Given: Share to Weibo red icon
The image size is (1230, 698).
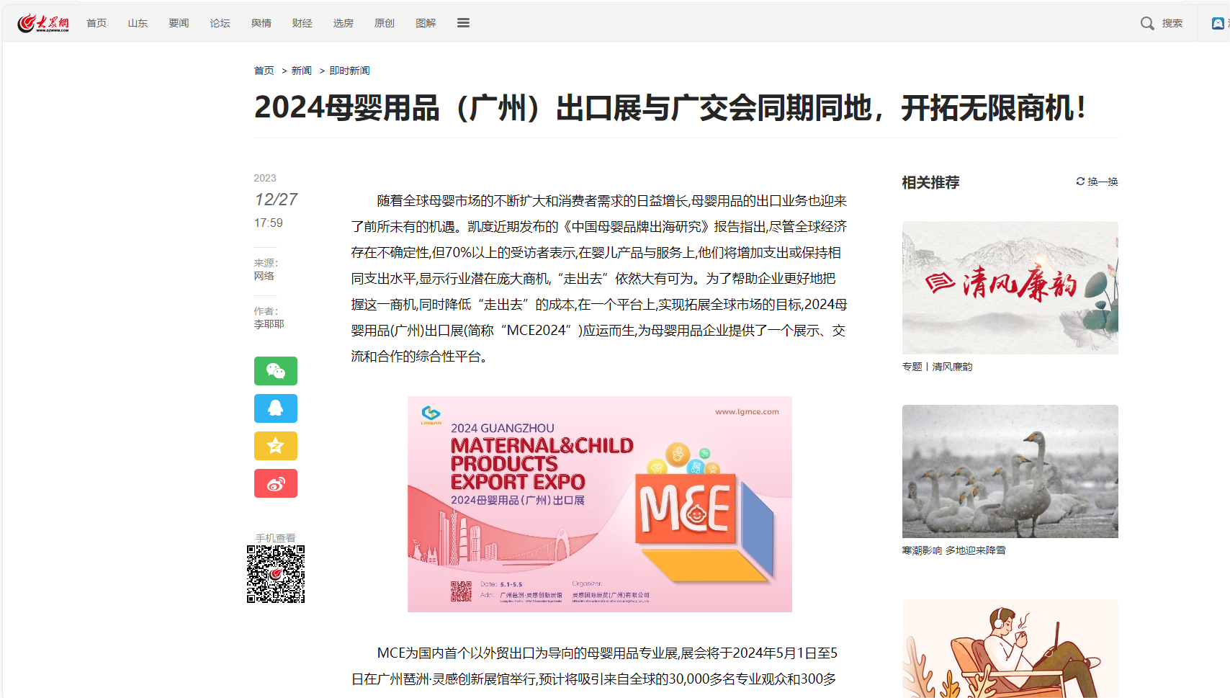Looking at the screenshot, I should click(x=276, y=483).
